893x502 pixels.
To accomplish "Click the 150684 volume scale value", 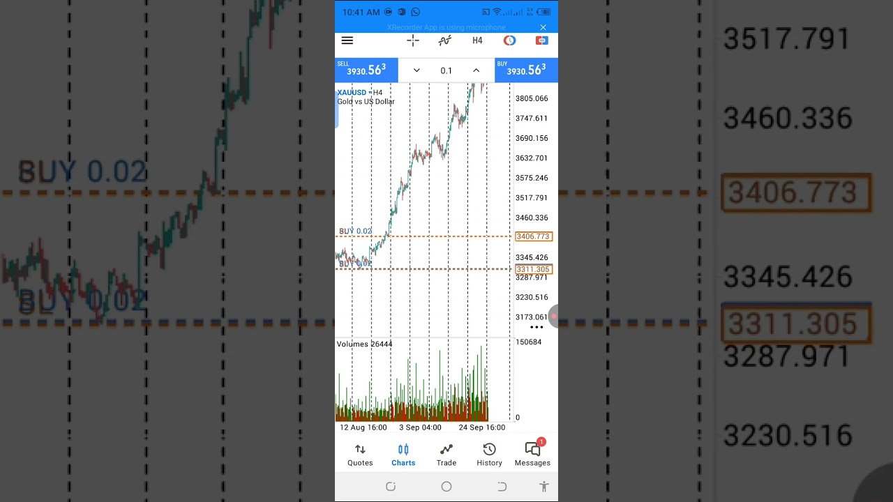I will coord(528,342).
